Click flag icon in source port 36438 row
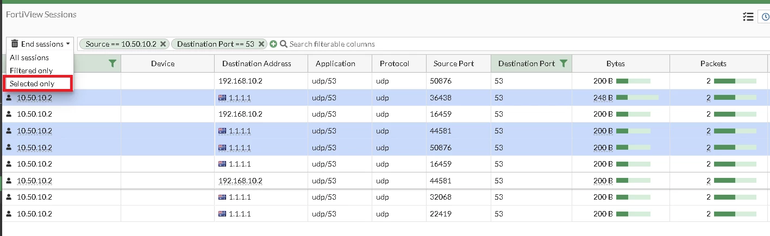 tap(222, 98)
